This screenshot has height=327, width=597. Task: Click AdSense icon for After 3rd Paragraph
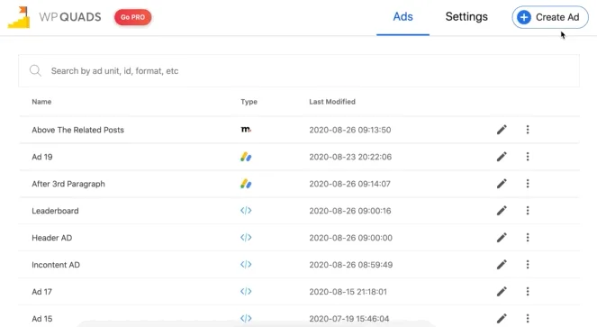246,184
